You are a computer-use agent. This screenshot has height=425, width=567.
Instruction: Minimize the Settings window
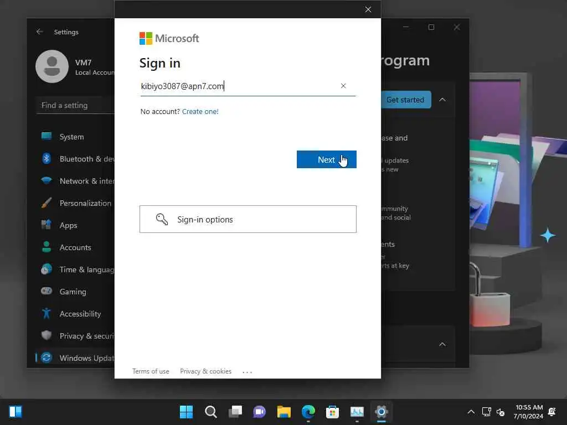point(406,27)
